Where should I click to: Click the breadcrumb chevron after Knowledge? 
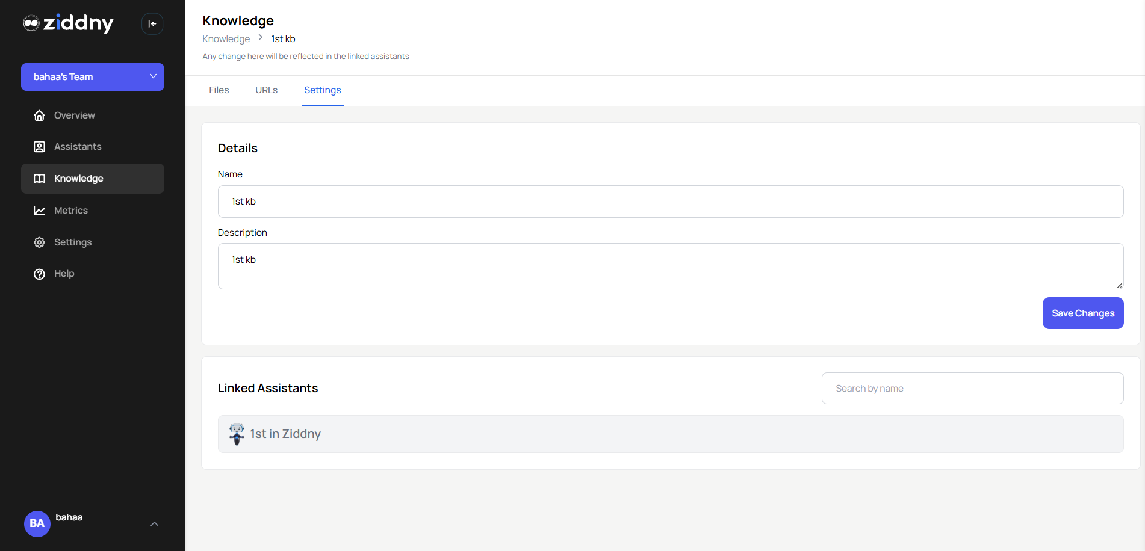coord(260,37)
